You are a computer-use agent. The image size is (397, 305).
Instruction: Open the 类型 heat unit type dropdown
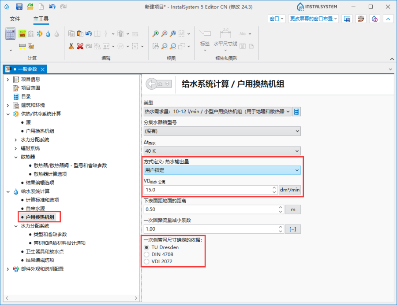coord(217,111)
